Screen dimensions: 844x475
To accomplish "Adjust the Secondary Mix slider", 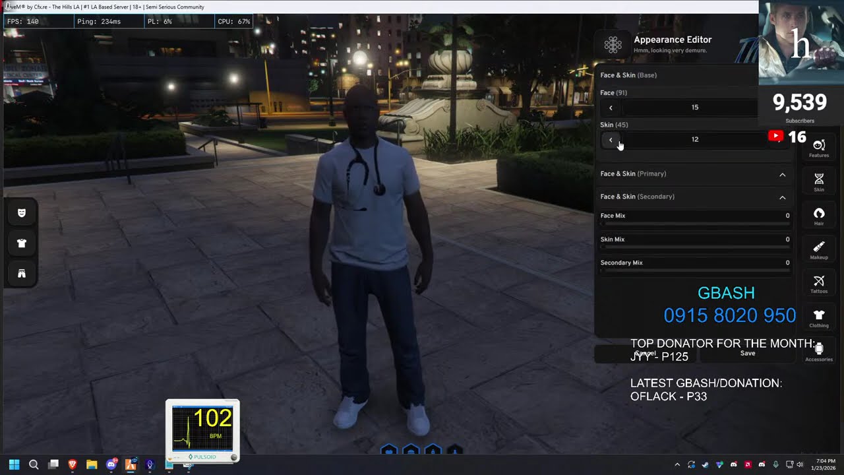I will [x=695, y=271].
